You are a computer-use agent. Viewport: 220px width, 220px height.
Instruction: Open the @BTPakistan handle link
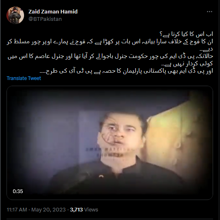point(45,19)
